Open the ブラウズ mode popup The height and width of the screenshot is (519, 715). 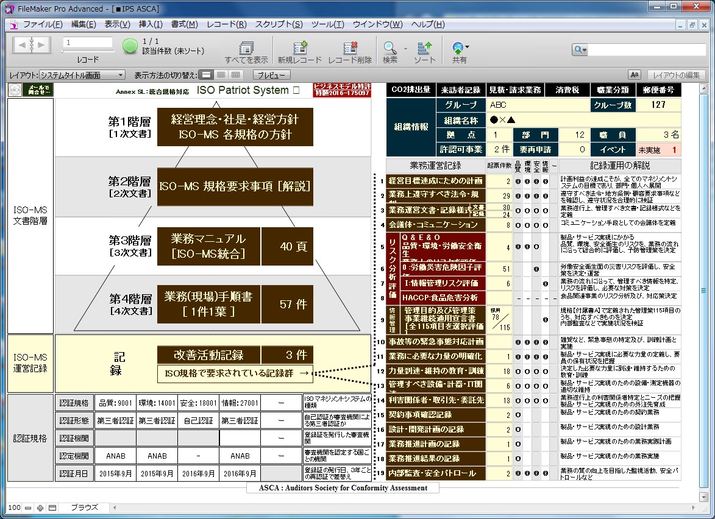[x=84, y=507]
